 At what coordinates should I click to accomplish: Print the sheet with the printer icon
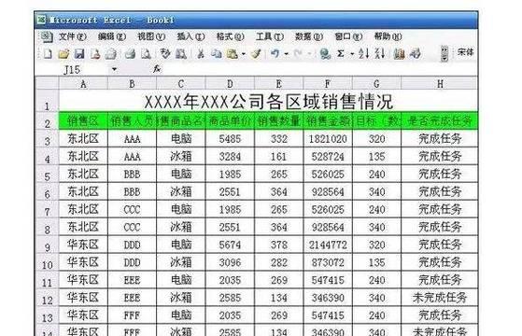[x=130, y=53]
